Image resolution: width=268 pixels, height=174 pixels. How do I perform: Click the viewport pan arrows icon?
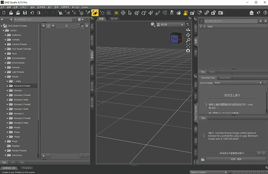(188, 35)
